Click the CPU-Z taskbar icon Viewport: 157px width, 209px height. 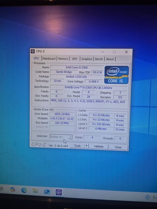click(59, 192)
